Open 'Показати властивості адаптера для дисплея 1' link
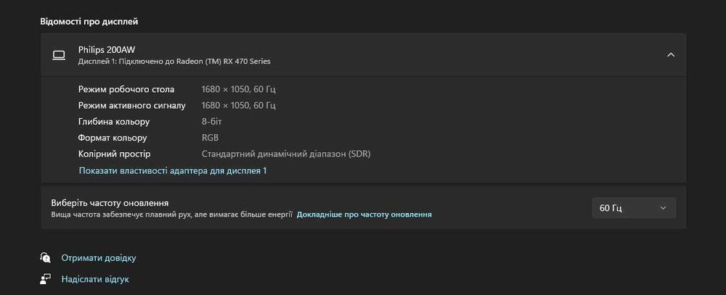726x295 pixels. click(173, 170)
